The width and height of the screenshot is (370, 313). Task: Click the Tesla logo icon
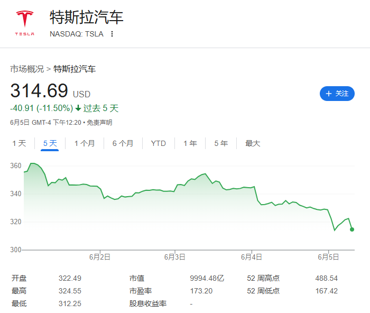(x=25, y=23)
